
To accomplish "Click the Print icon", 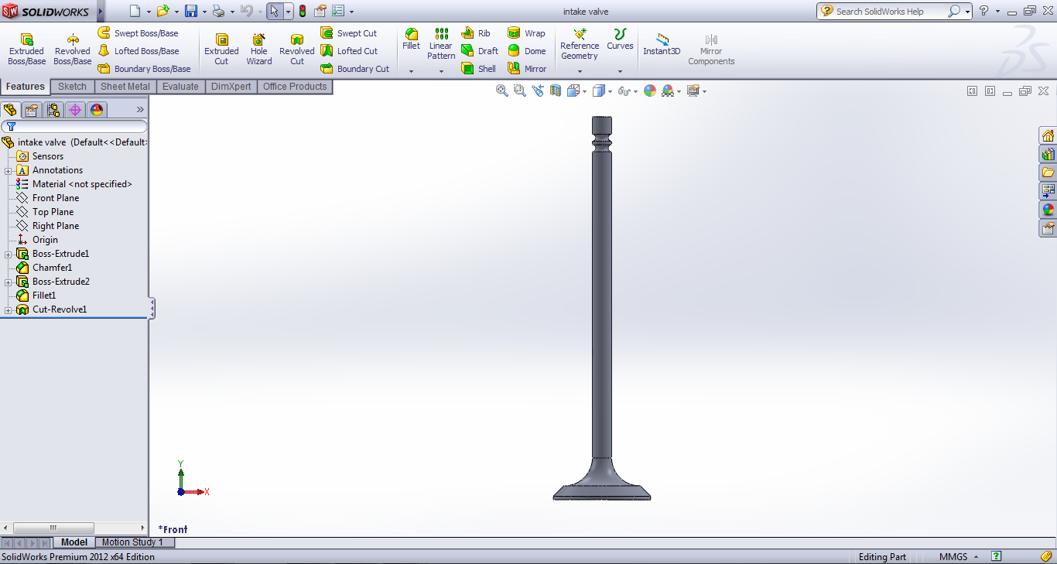I will click(218, 11).
